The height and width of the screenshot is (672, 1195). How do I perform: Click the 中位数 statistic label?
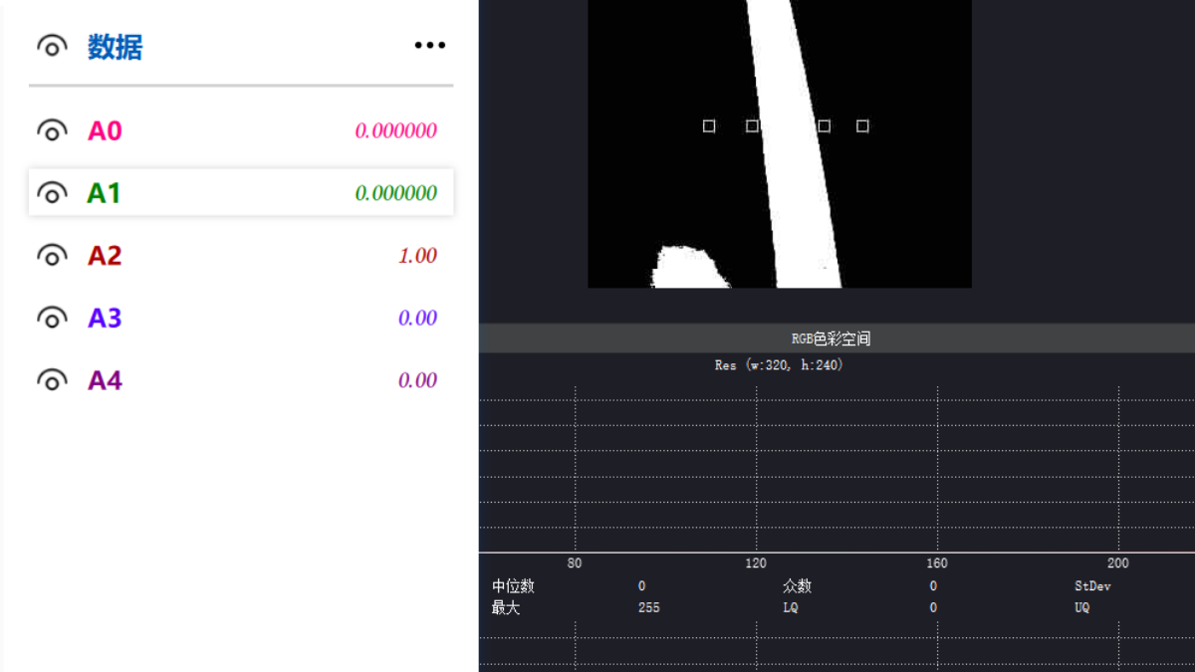[x=513, y=586]
